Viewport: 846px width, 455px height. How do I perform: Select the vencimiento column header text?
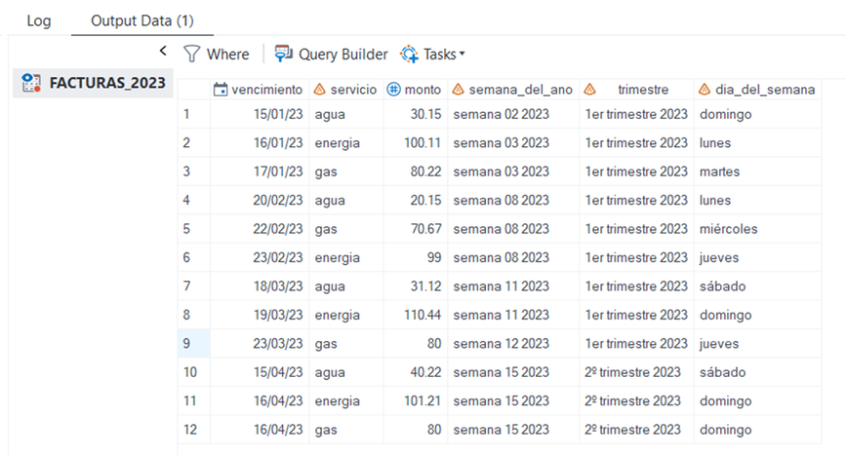click(x=267, y=90)
